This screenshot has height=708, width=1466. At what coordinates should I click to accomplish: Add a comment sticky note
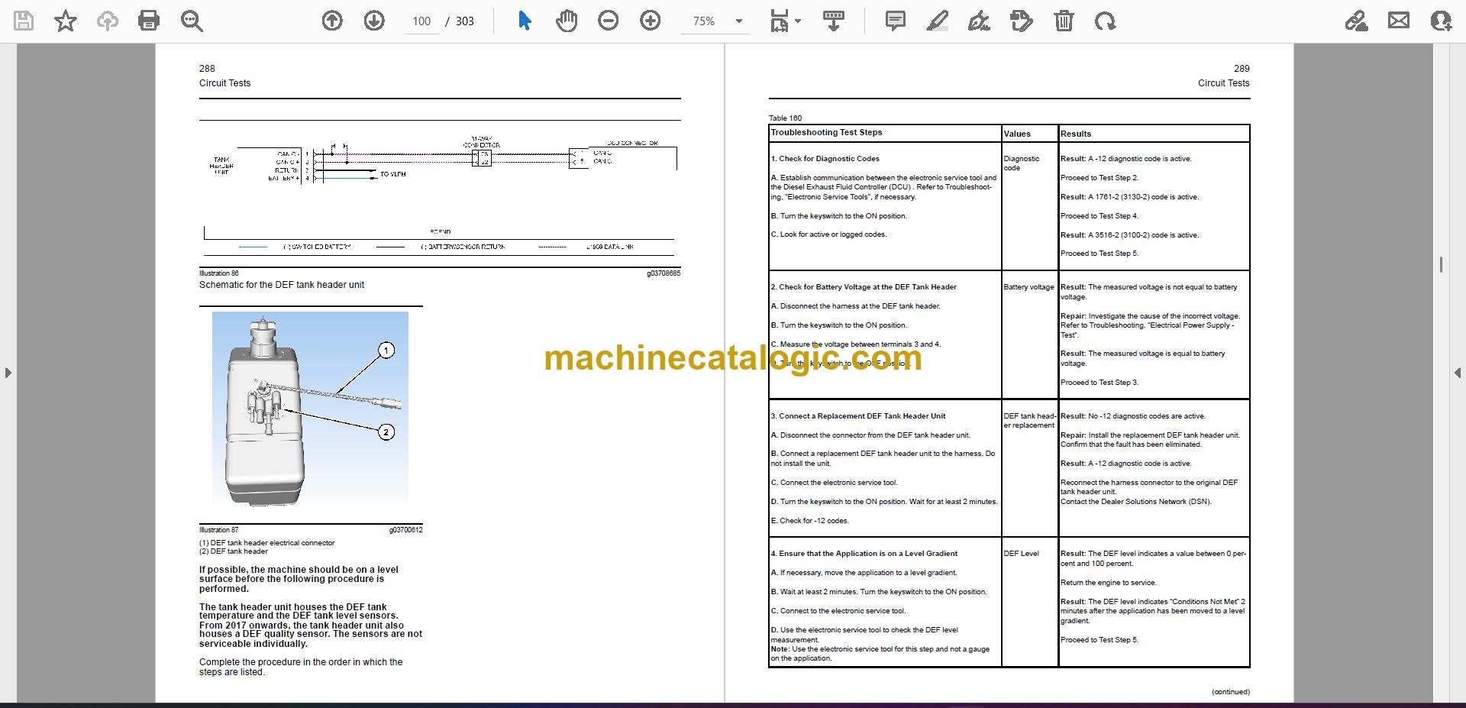tap(896, 21)
